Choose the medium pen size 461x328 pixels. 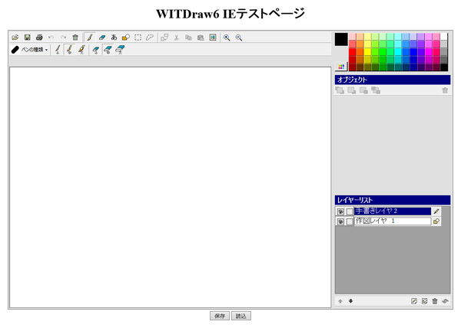pos(69,50)
